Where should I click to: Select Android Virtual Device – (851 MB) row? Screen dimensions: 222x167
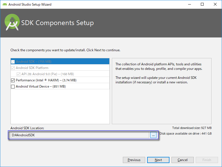[60, 86]
